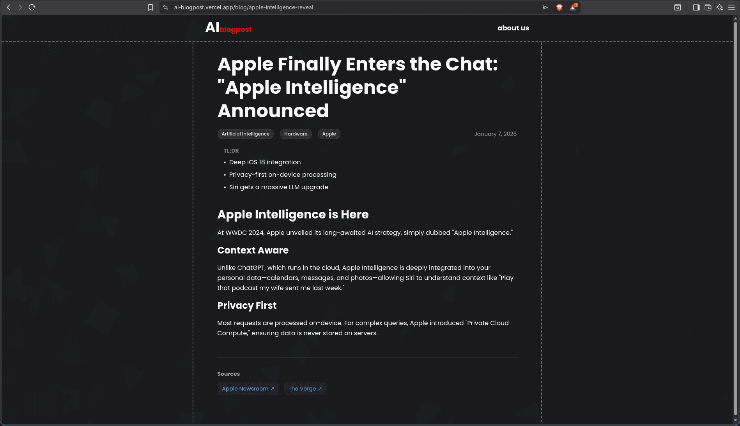
Task: Reload the page with the refresh icon
Action: (x=32, y=7)
